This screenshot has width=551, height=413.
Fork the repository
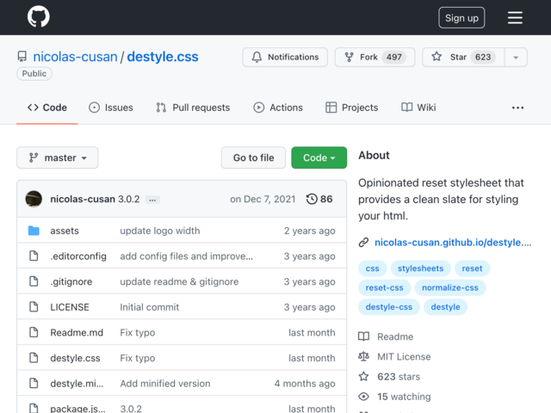pos(375,57)
